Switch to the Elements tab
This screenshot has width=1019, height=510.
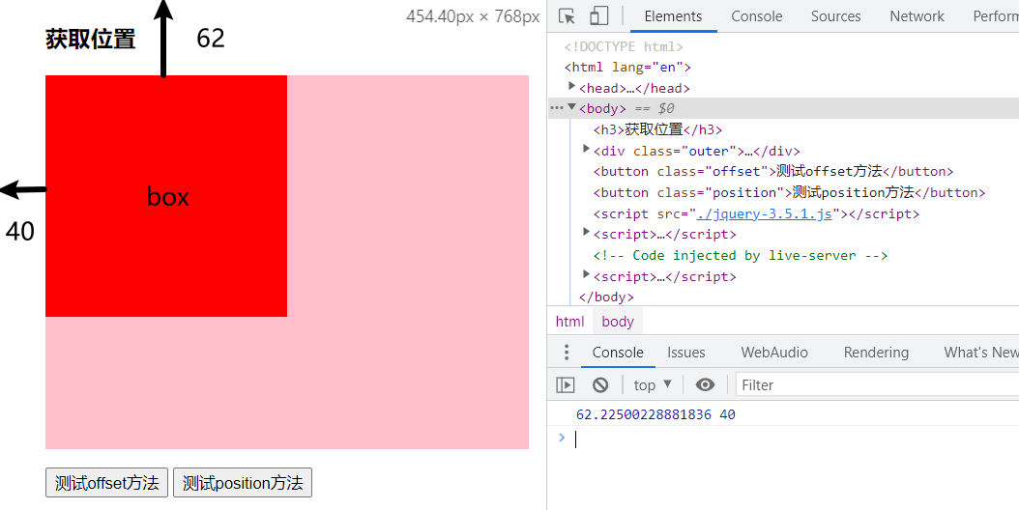point(673,16)
